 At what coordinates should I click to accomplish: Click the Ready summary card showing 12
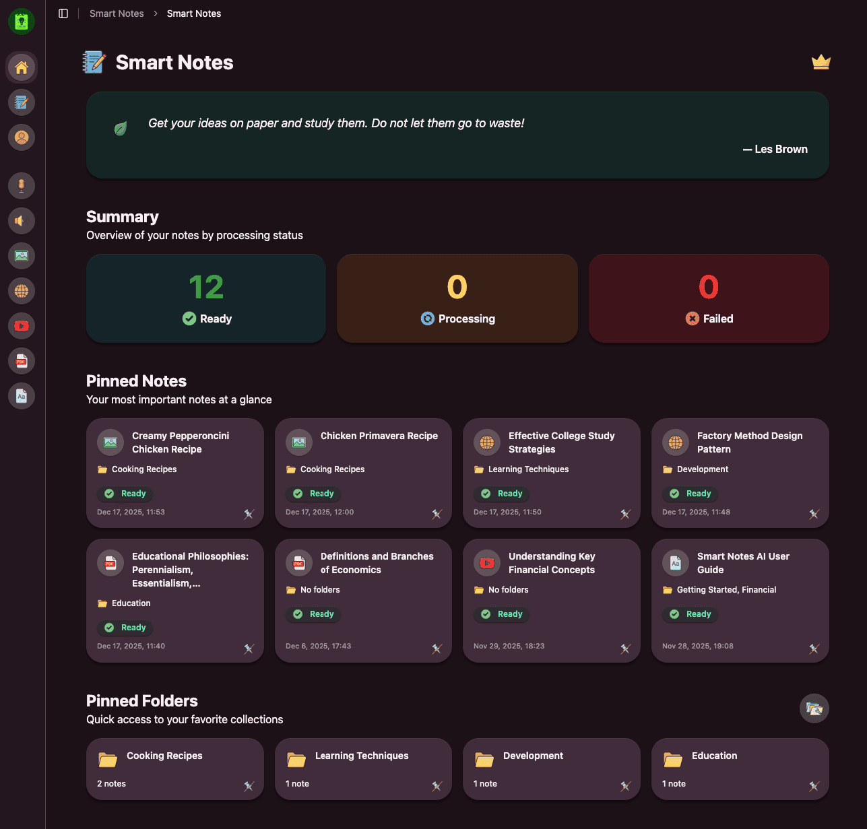(206, 298)
